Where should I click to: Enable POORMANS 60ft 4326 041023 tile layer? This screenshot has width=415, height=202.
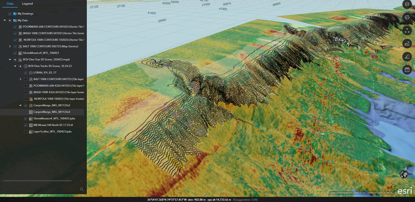[26, 86]
